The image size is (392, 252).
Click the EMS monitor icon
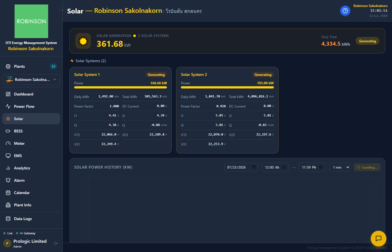8,156
